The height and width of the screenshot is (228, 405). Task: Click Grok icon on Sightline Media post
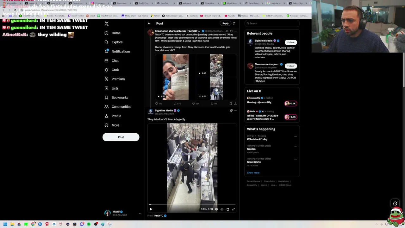pyautogui.click(x=231, y=111)
